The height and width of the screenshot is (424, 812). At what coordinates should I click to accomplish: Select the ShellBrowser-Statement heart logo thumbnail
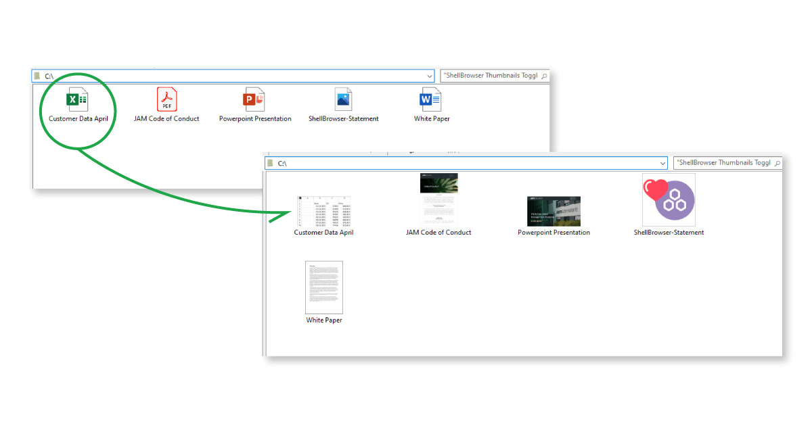click(669, 199)
